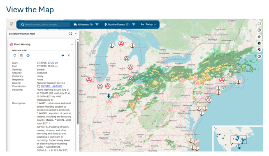Select the alert triangle west of Chicago
The image size is (269, 156).
pyautogui.click(x=89, y=80)
